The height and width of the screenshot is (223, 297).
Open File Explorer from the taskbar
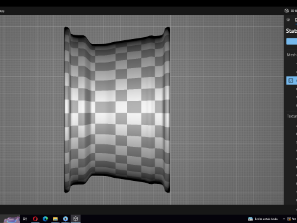(55, 219)
